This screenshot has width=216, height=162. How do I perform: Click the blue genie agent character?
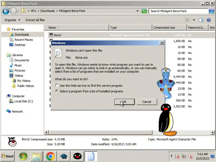pyautogui.click(x=166, y=83)
